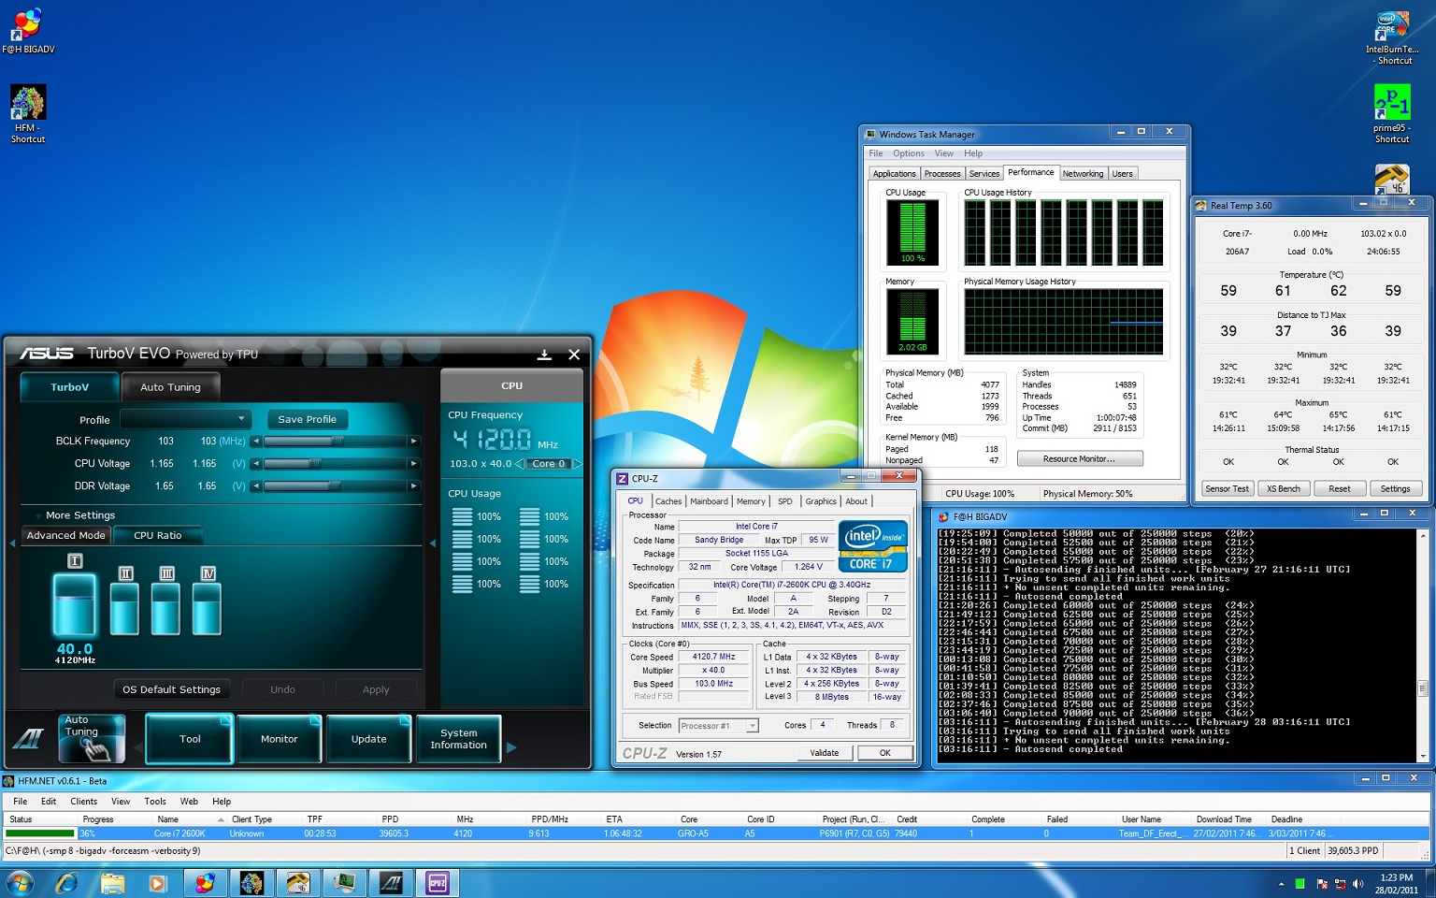Screen dimensions: 1436x898
Task: Switch to CPU-Z taskbar button
Action: click(438, 882)
